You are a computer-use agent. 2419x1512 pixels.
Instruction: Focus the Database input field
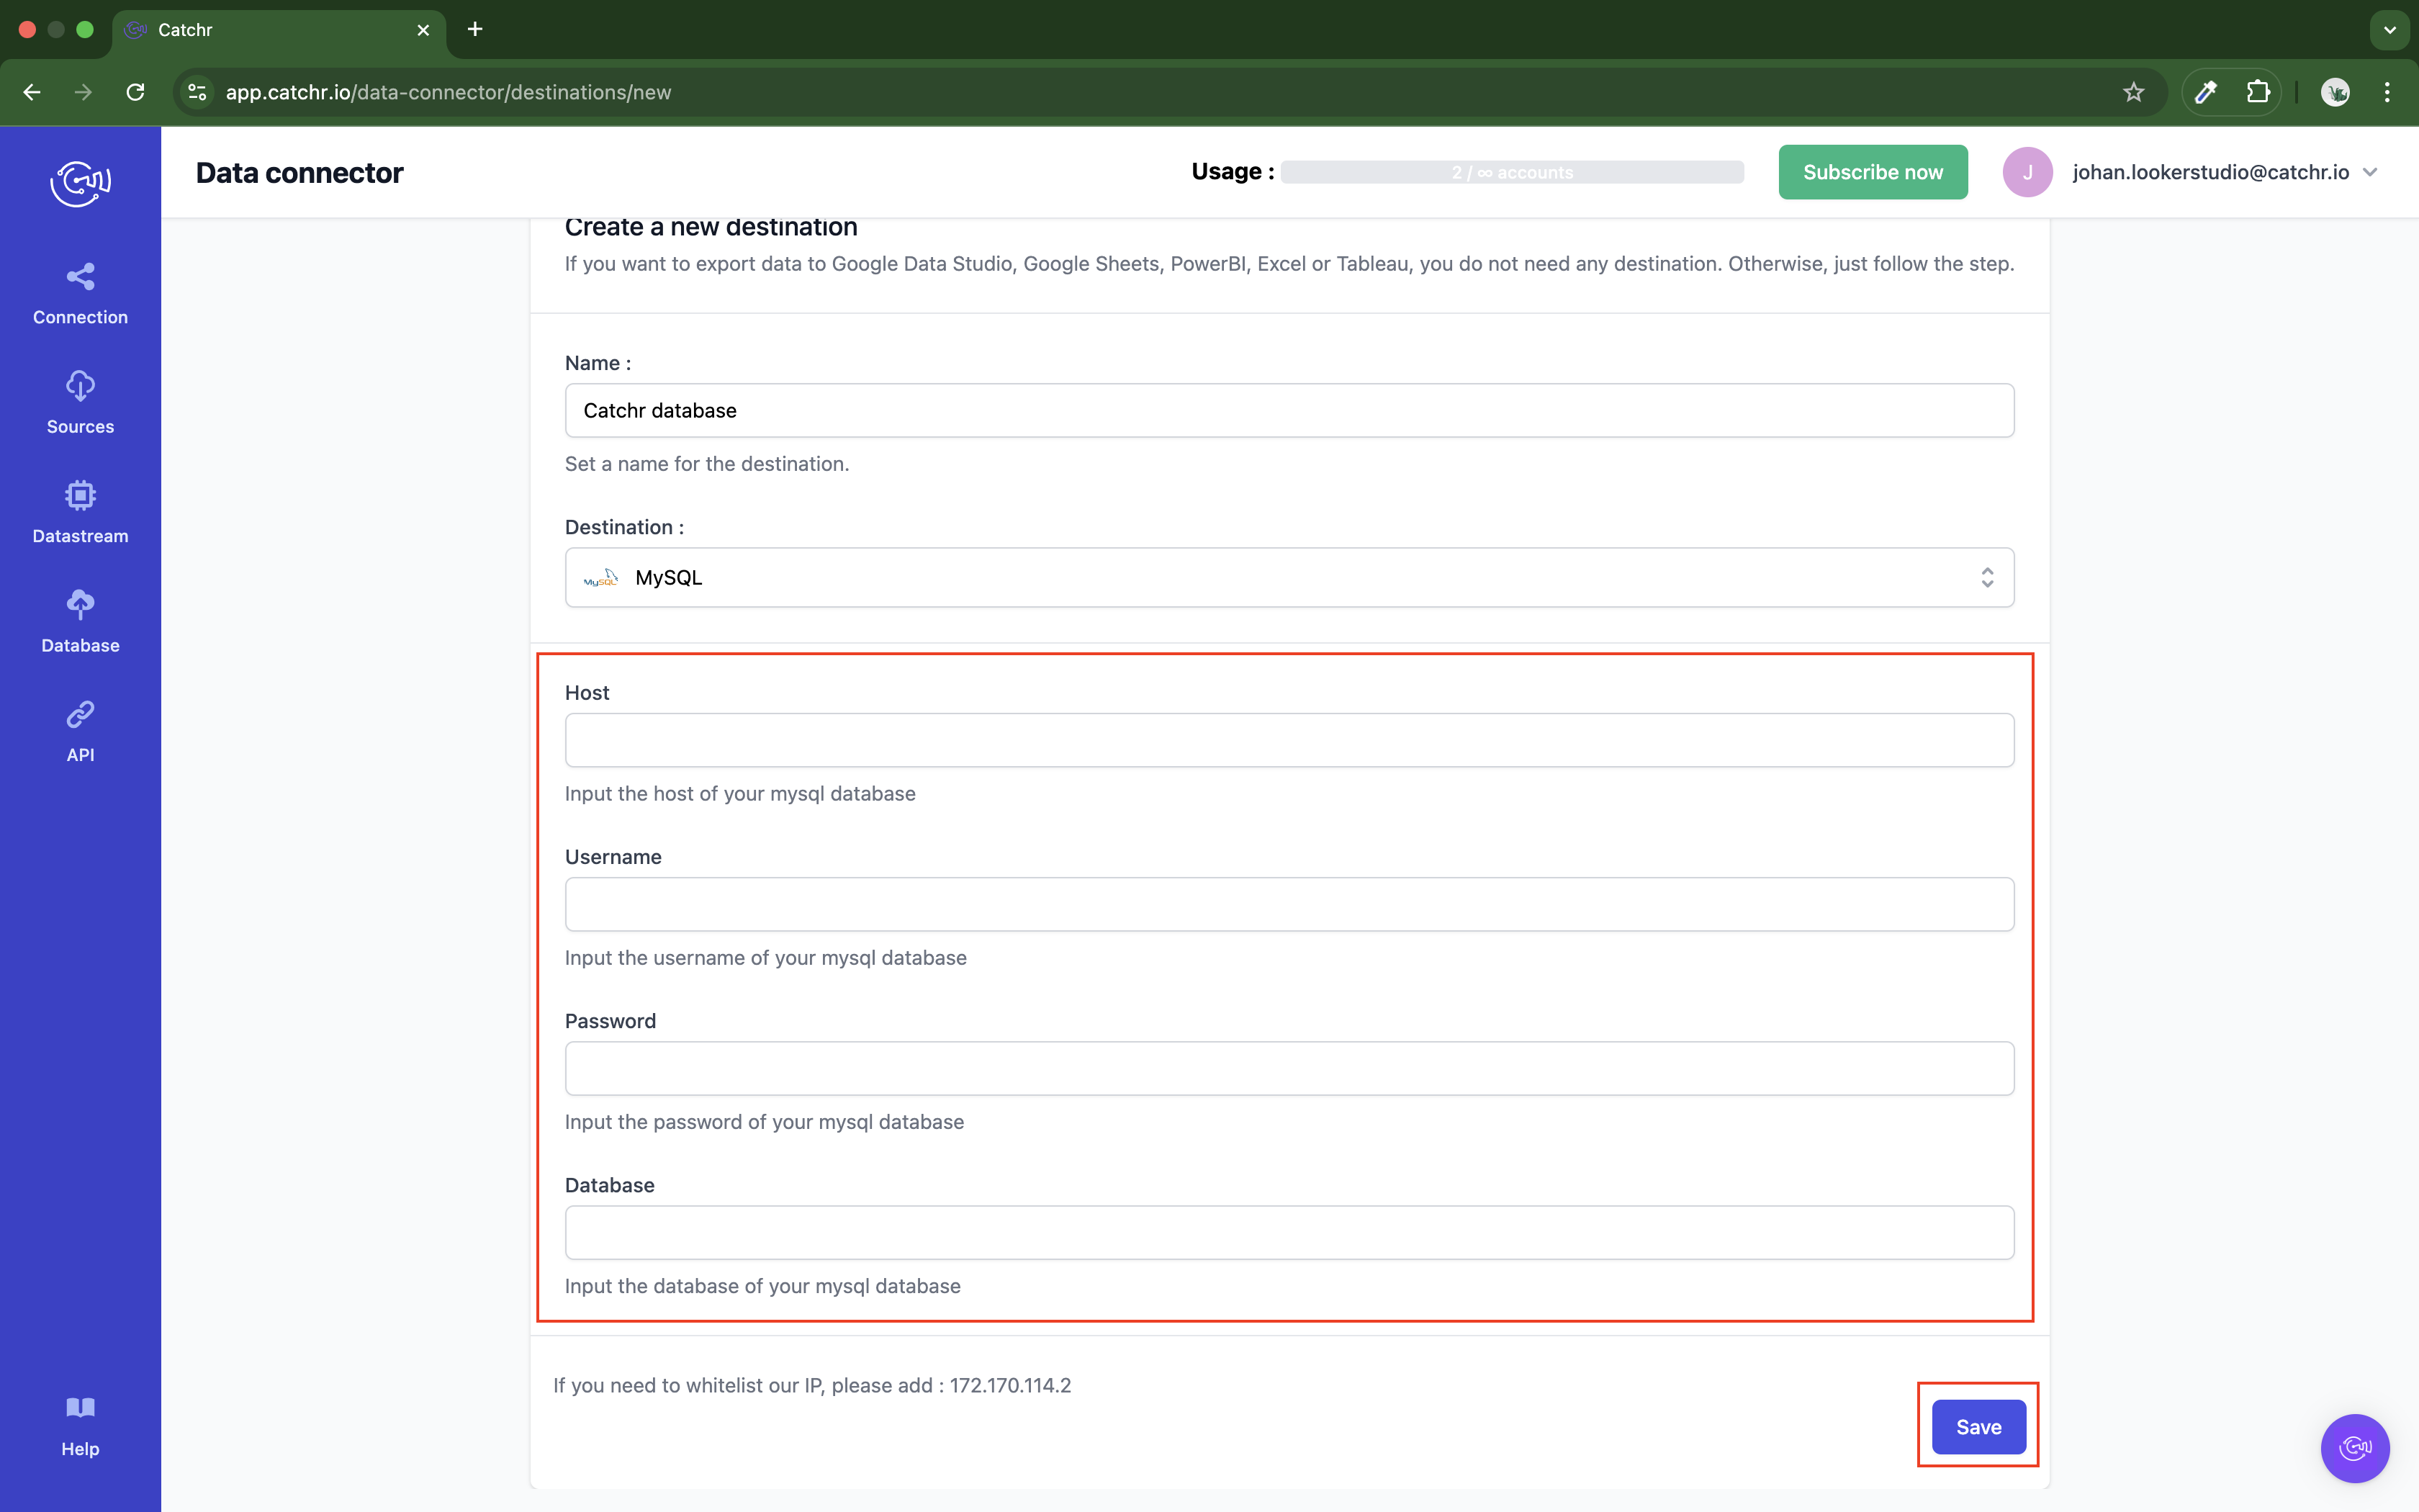click(x=1289, y=1232)
